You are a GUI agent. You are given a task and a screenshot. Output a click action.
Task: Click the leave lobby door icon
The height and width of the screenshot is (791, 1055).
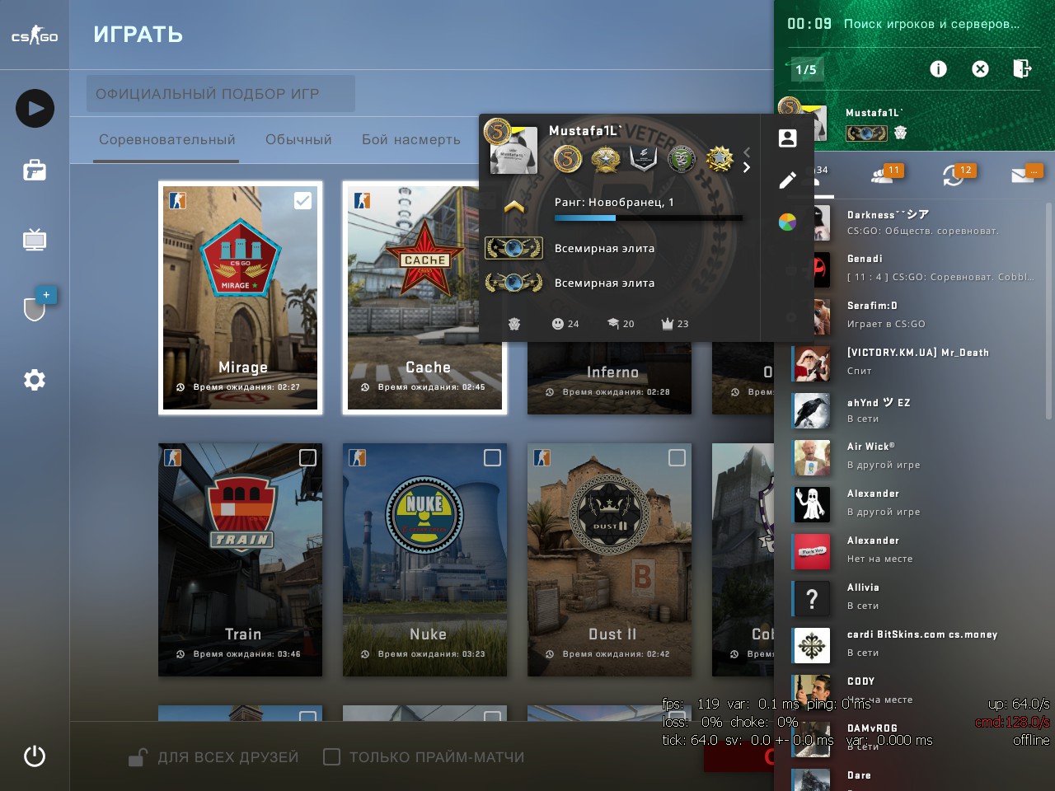[x=1022, y=68]
